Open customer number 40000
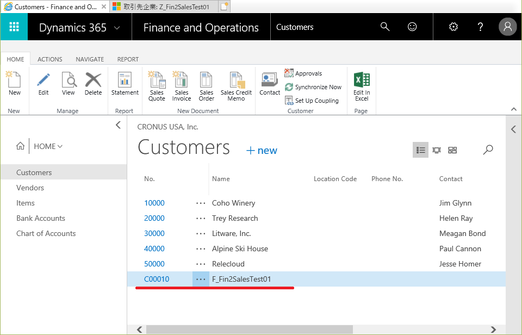The width and height of the screenshot is (522, 335). point(154,249)
